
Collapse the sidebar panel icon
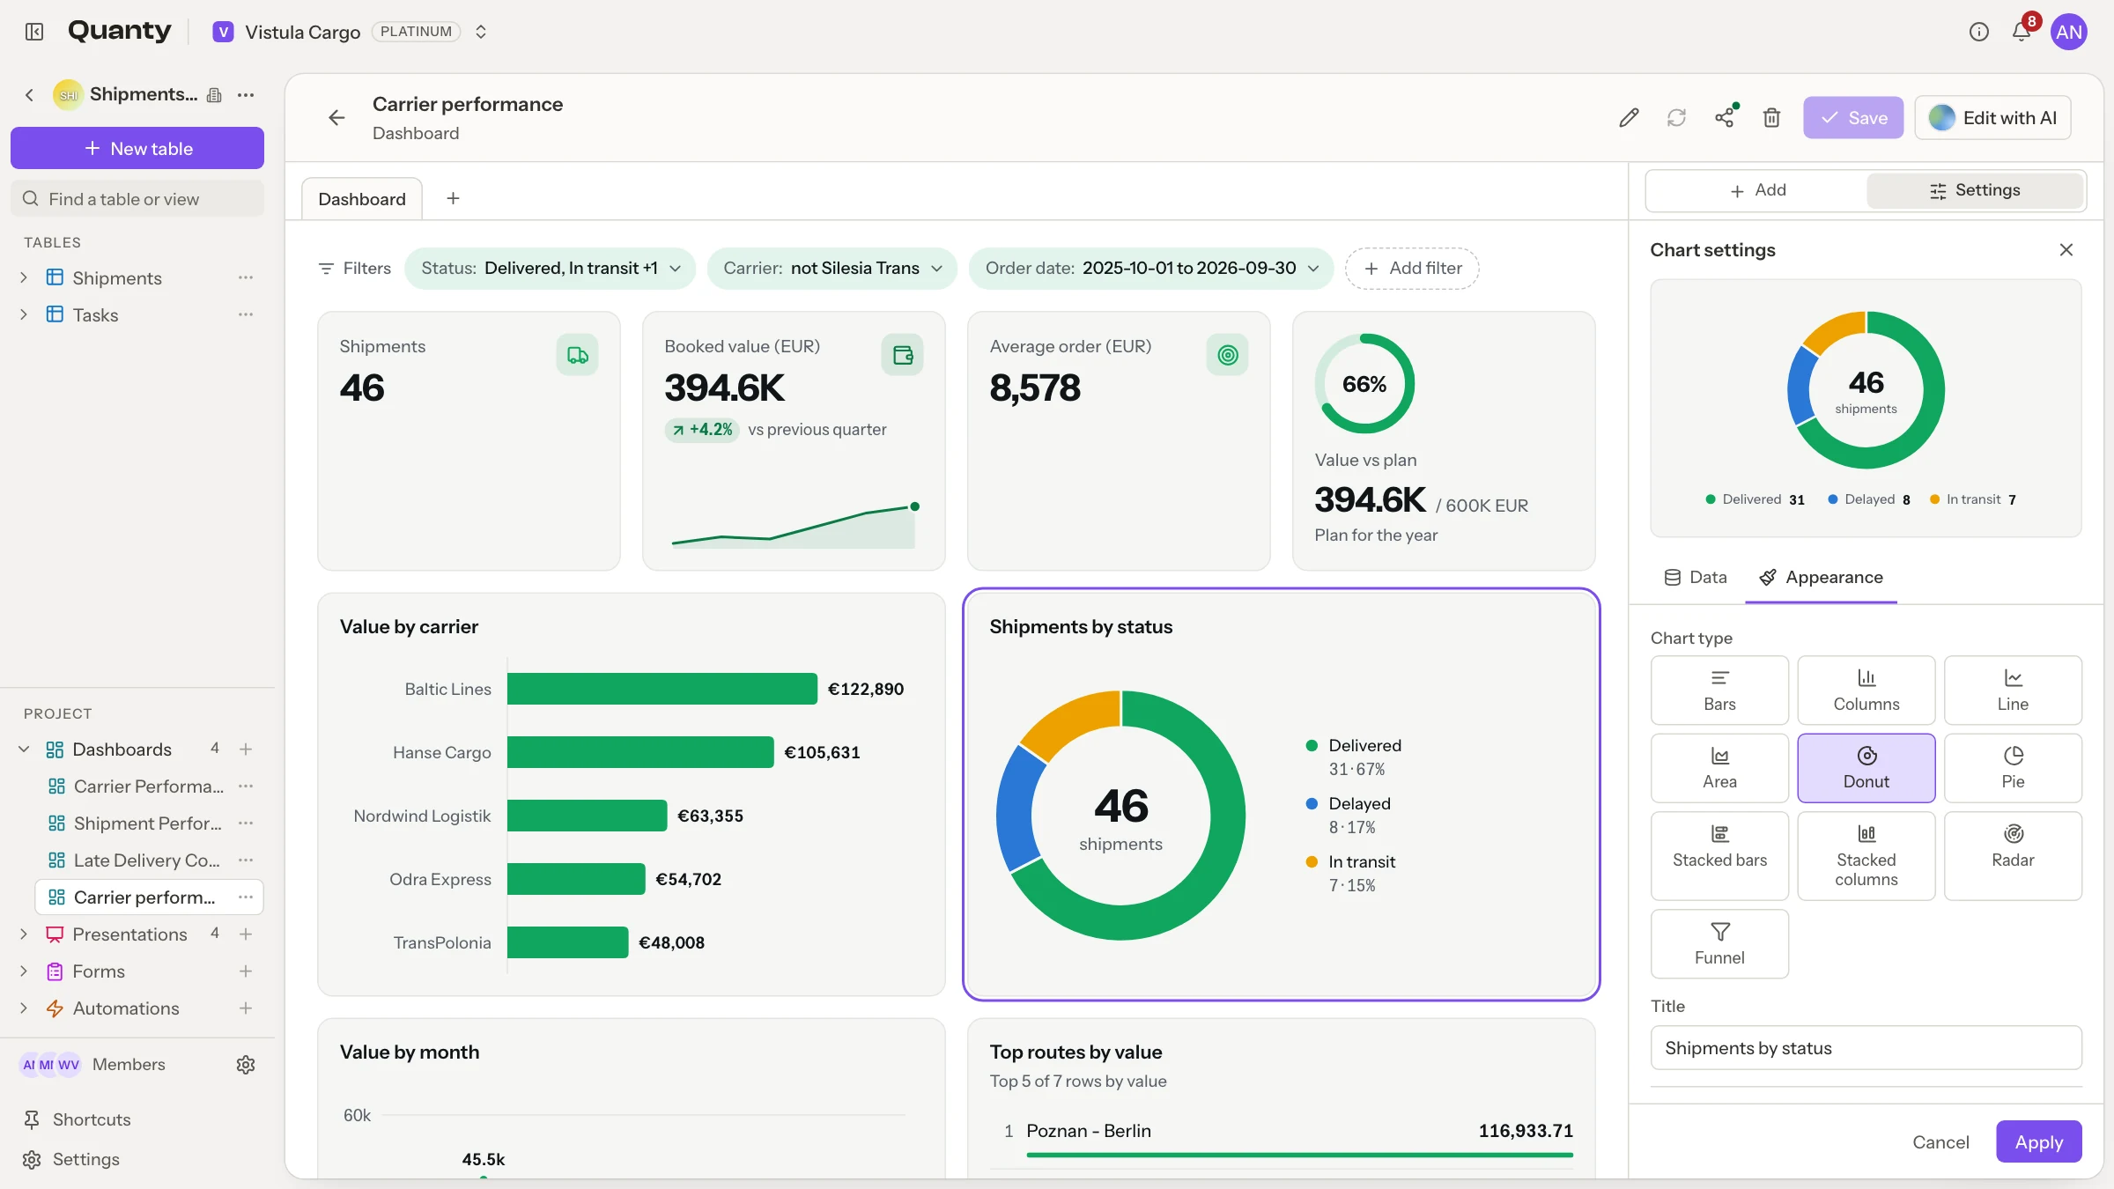pyautogui.click(x=34, y=32)
